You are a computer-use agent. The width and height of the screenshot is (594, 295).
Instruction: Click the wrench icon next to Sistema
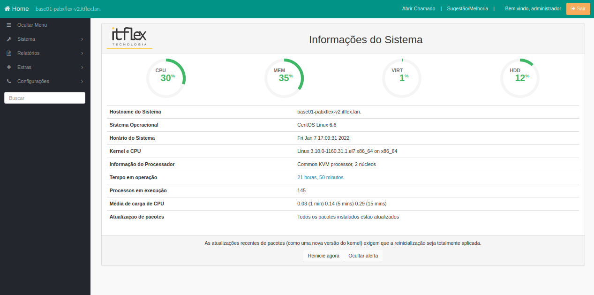tap(9, 39)
